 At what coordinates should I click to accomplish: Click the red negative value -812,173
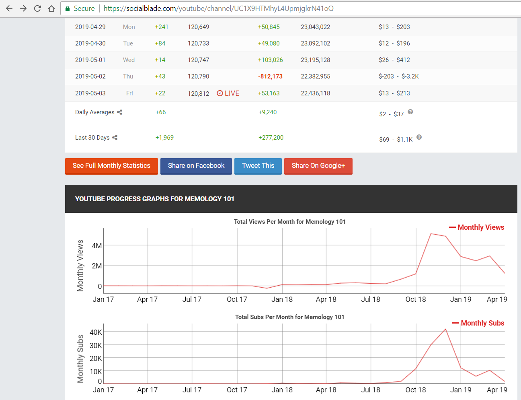pyautogui.click(x=271, y=76)
